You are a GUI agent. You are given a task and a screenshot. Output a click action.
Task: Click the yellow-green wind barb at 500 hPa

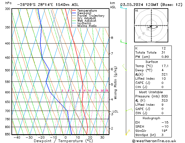124,67
